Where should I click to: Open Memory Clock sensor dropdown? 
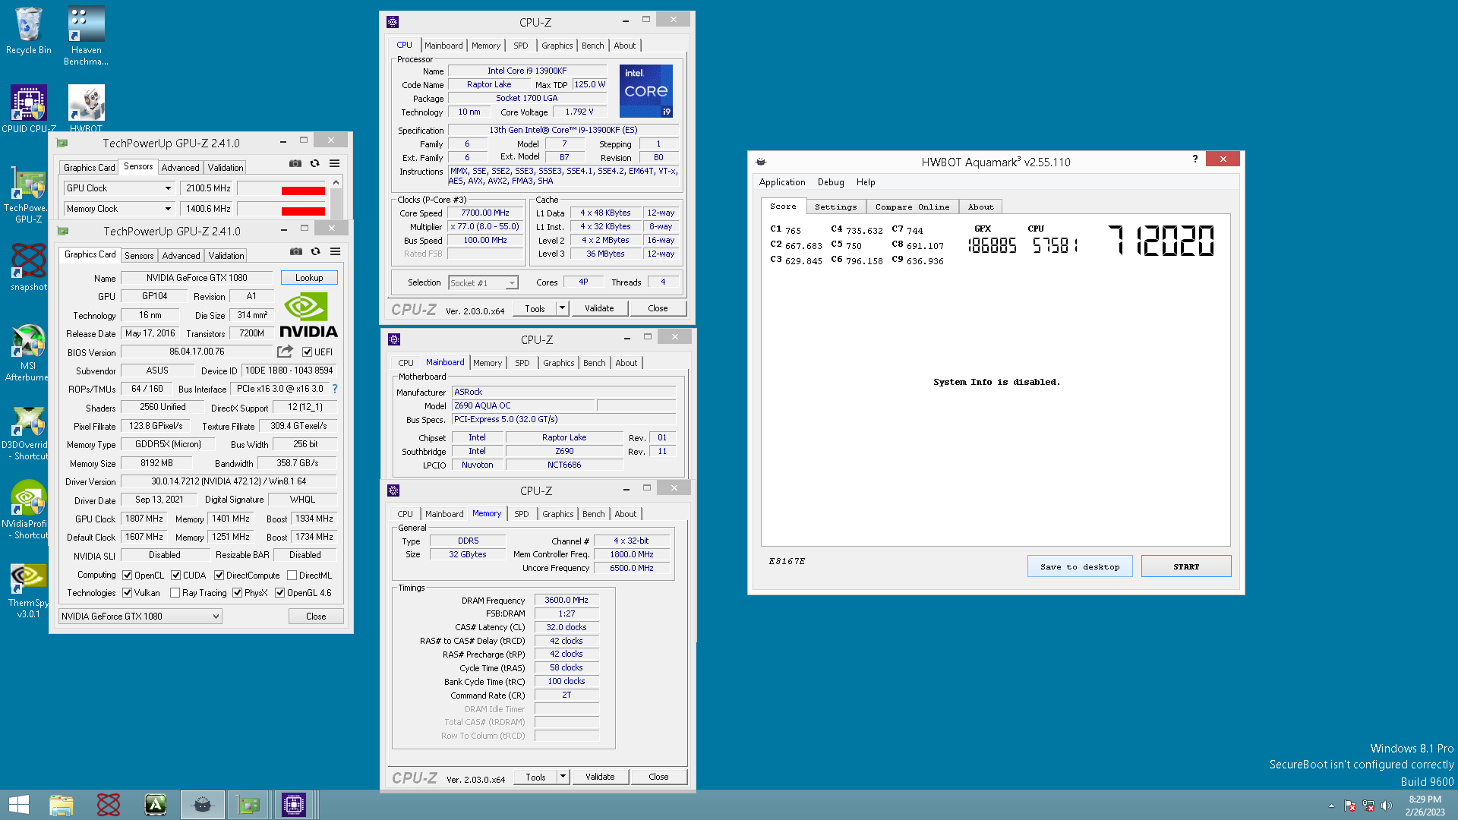(119, 209)
